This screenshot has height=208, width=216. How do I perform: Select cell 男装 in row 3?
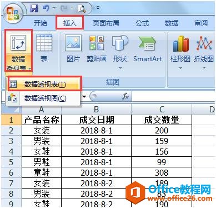pos(42,141)
